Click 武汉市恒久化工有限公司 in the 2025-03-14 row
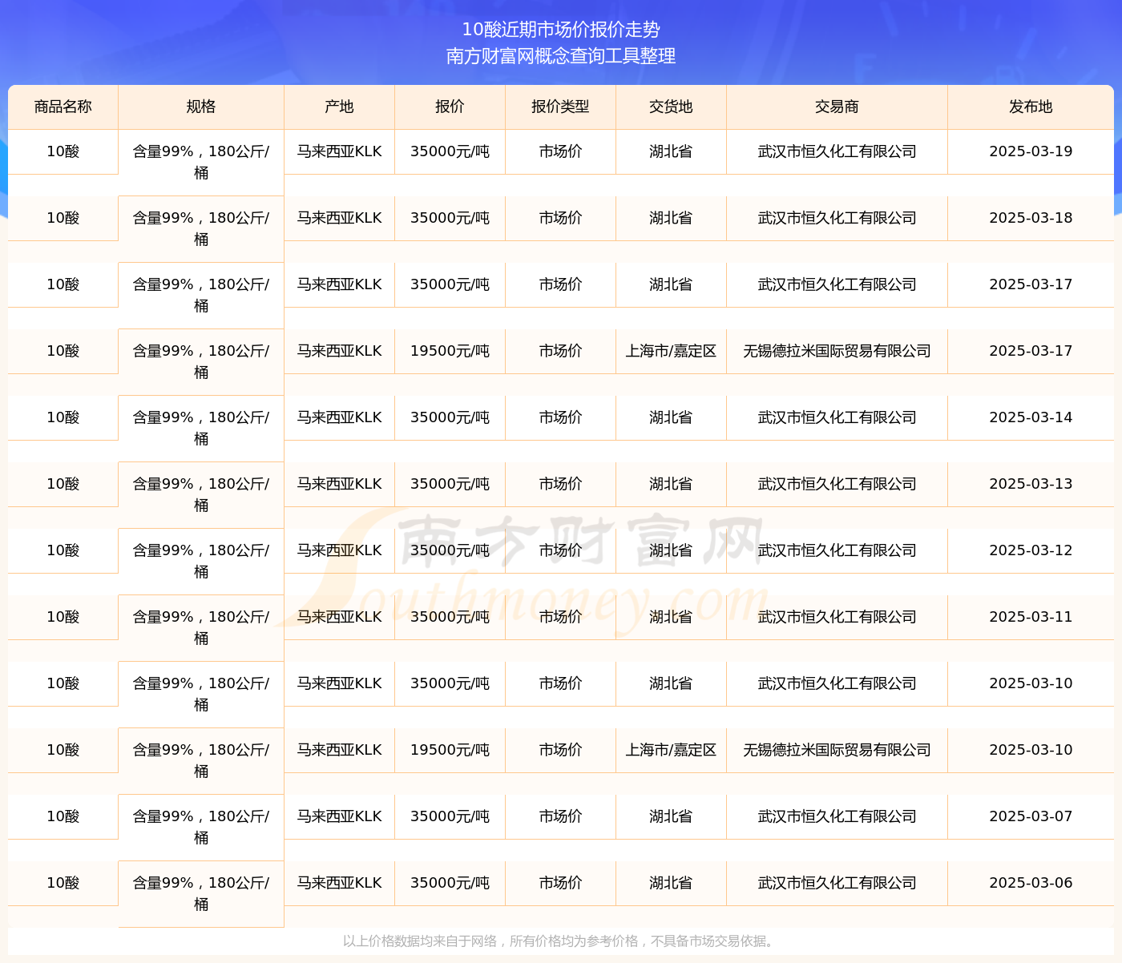This screenshot has width=1122, height=963. tap(837, 417)
